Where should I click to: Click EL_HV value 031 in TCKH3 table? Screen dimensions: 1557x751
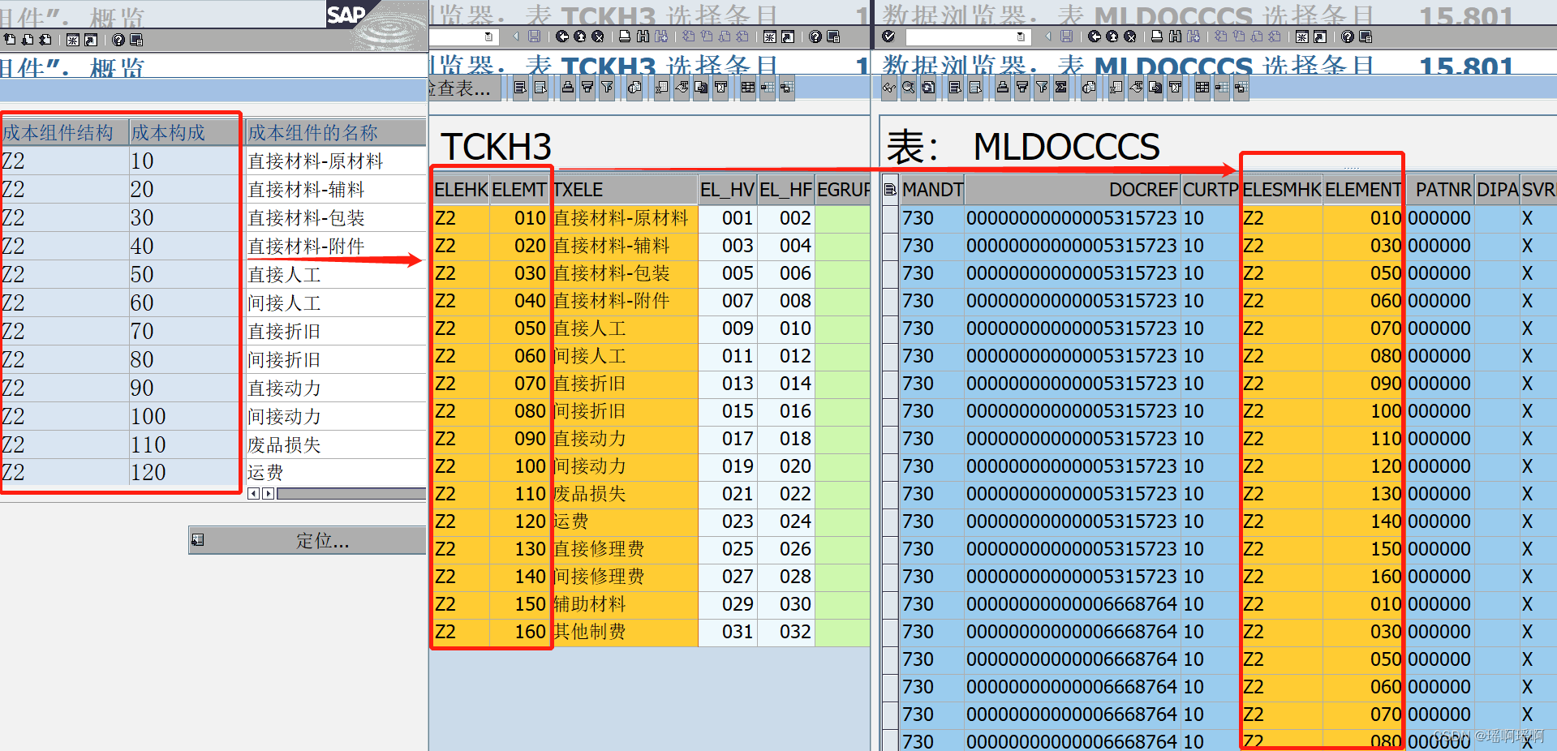coord(728,632)
